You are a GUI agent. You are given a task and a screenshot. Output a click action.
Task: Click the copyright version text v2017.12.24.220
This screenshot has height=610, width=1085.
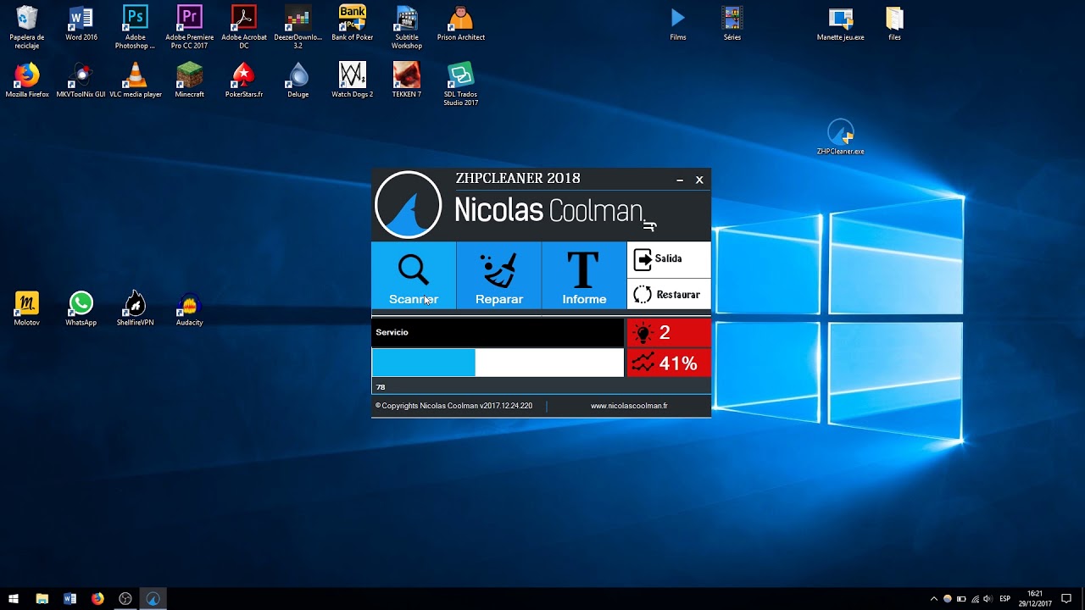point(453,406)
